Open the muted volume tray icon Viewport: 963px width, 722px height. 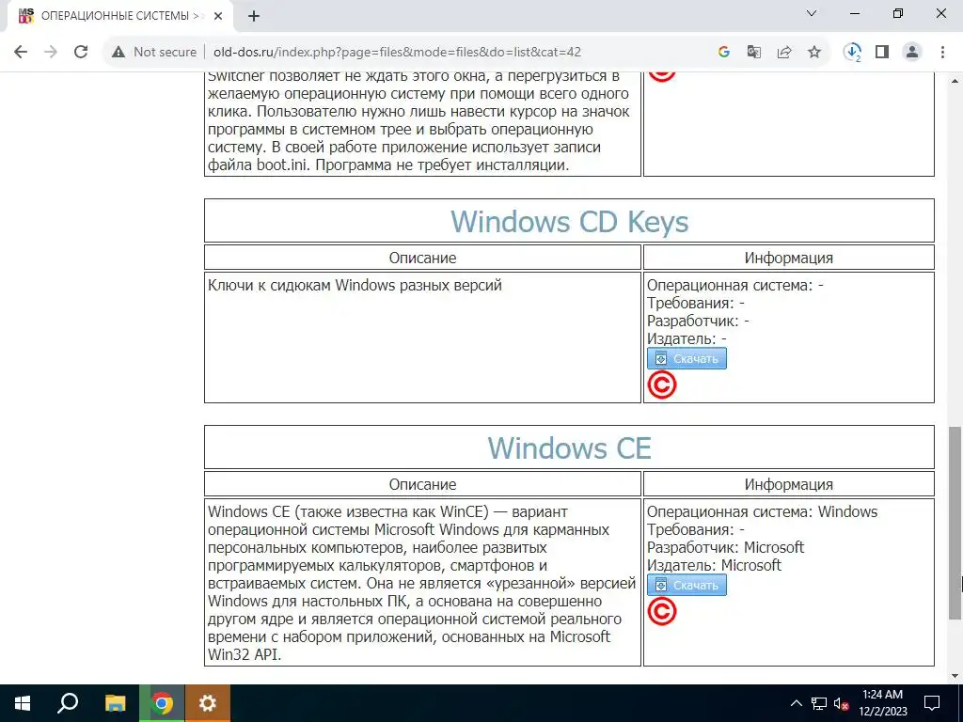point(842,703)
